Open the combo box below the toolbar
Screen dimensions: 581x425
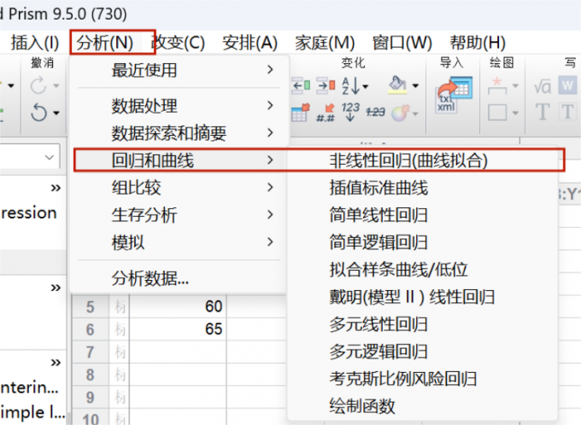(30, 156)
